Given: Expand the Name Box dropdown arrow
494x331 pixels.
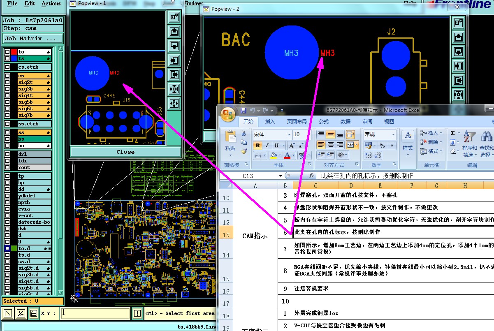Looking at the screenshot, I should tap(281, 176).
